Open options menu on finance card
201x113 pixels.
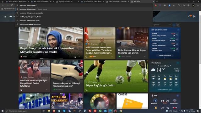[x=178, y=30]
